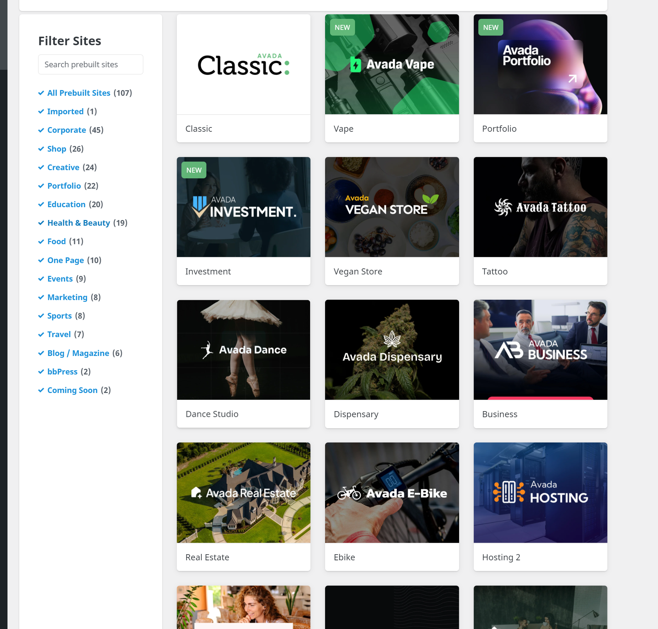Click the "Dance Studio" card title
The image size is (658, 629).
[212, 414]
